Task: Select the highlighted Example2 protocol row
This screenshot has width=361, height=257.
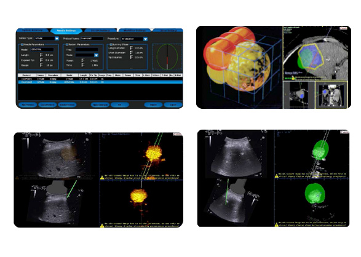Action: pyautogui.click(x=100, y=82)
